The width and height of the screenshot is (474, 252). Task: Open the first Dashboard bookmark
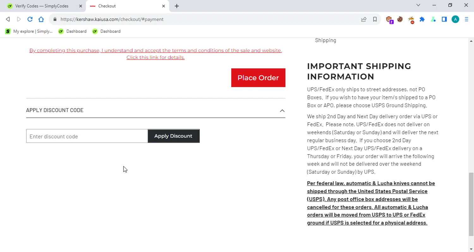pos(72,31)
